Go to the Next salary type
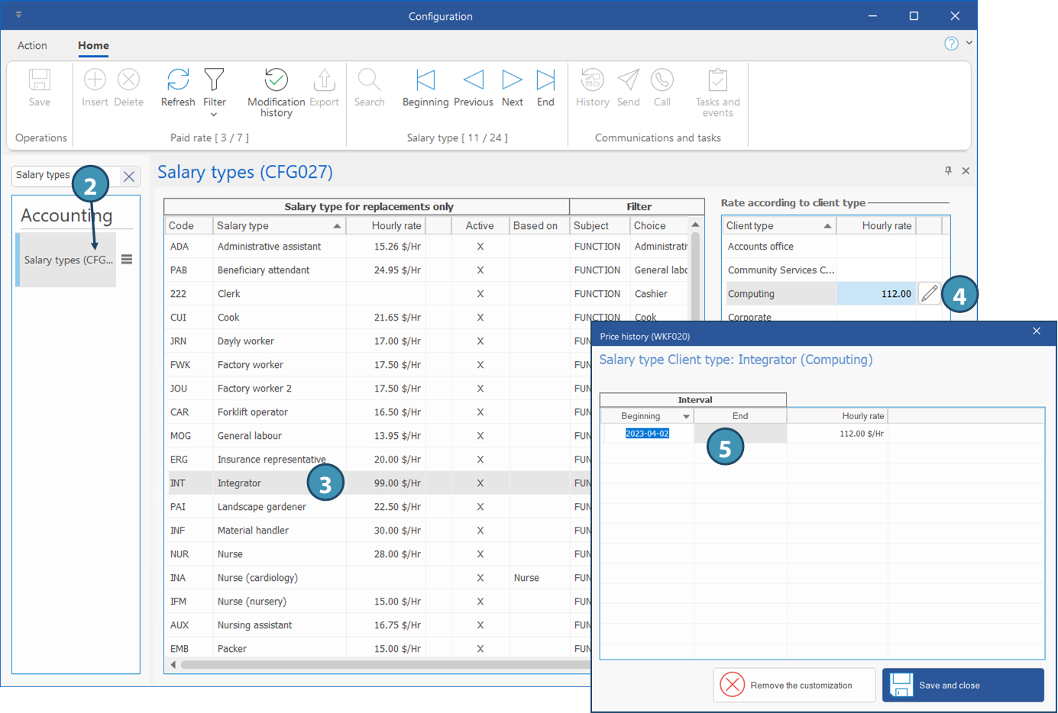 512,80
